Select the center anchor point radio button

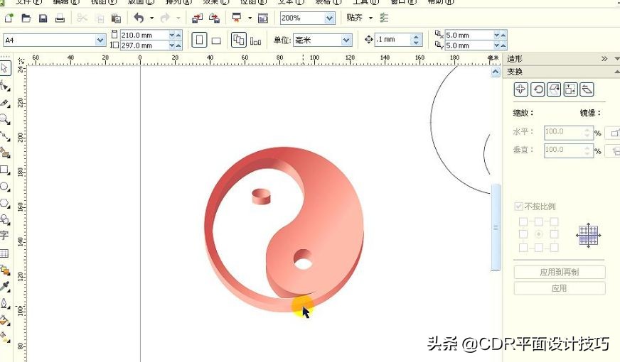(x=538, y=234)
